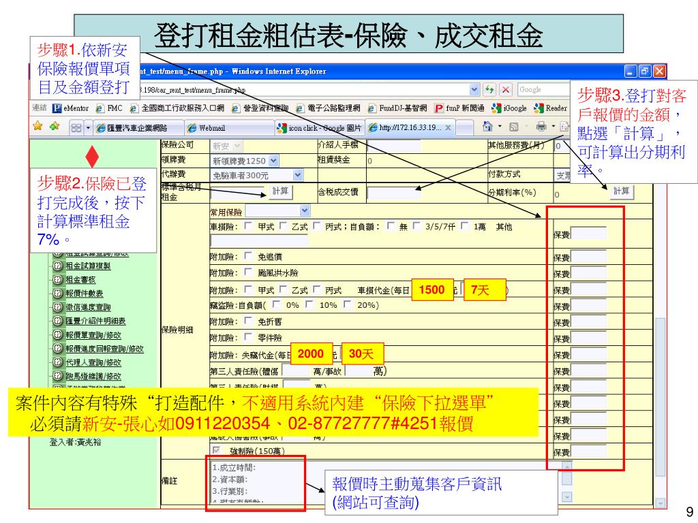
Task: Open the Reader favorites link
Action: tap(551, 108)
